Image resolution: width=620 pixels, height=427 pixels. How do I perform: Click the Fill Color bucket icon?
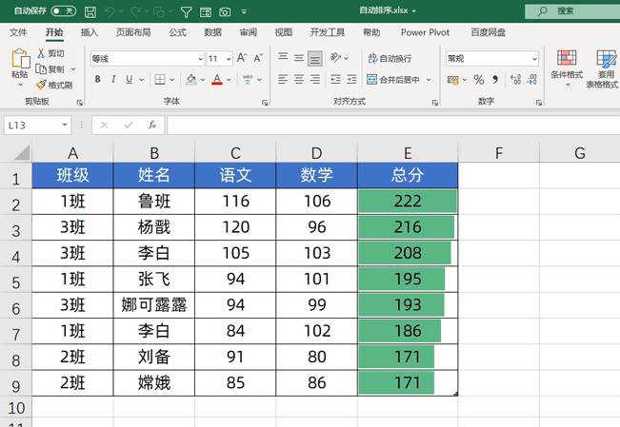[x=191, y=79]
